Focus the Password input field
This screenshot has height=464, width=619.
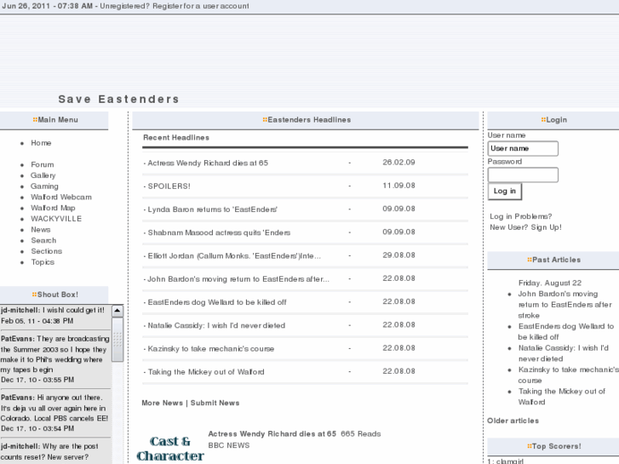(x=523, y=175)
